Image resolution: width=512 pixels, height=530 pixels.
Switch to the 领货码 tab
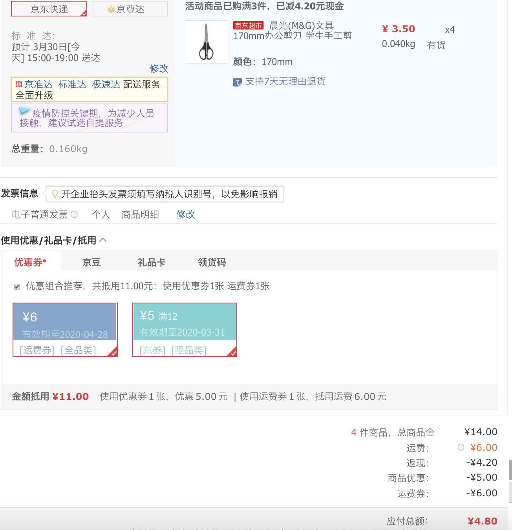point(212,262)
